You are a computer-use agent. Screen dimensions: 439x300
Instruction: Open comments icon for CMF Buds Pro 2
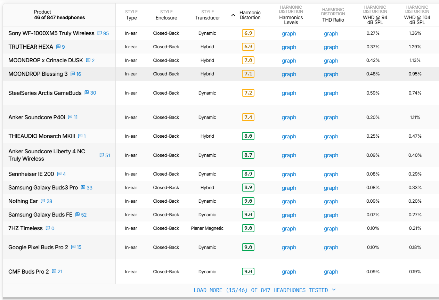click(x=54, y=271)
